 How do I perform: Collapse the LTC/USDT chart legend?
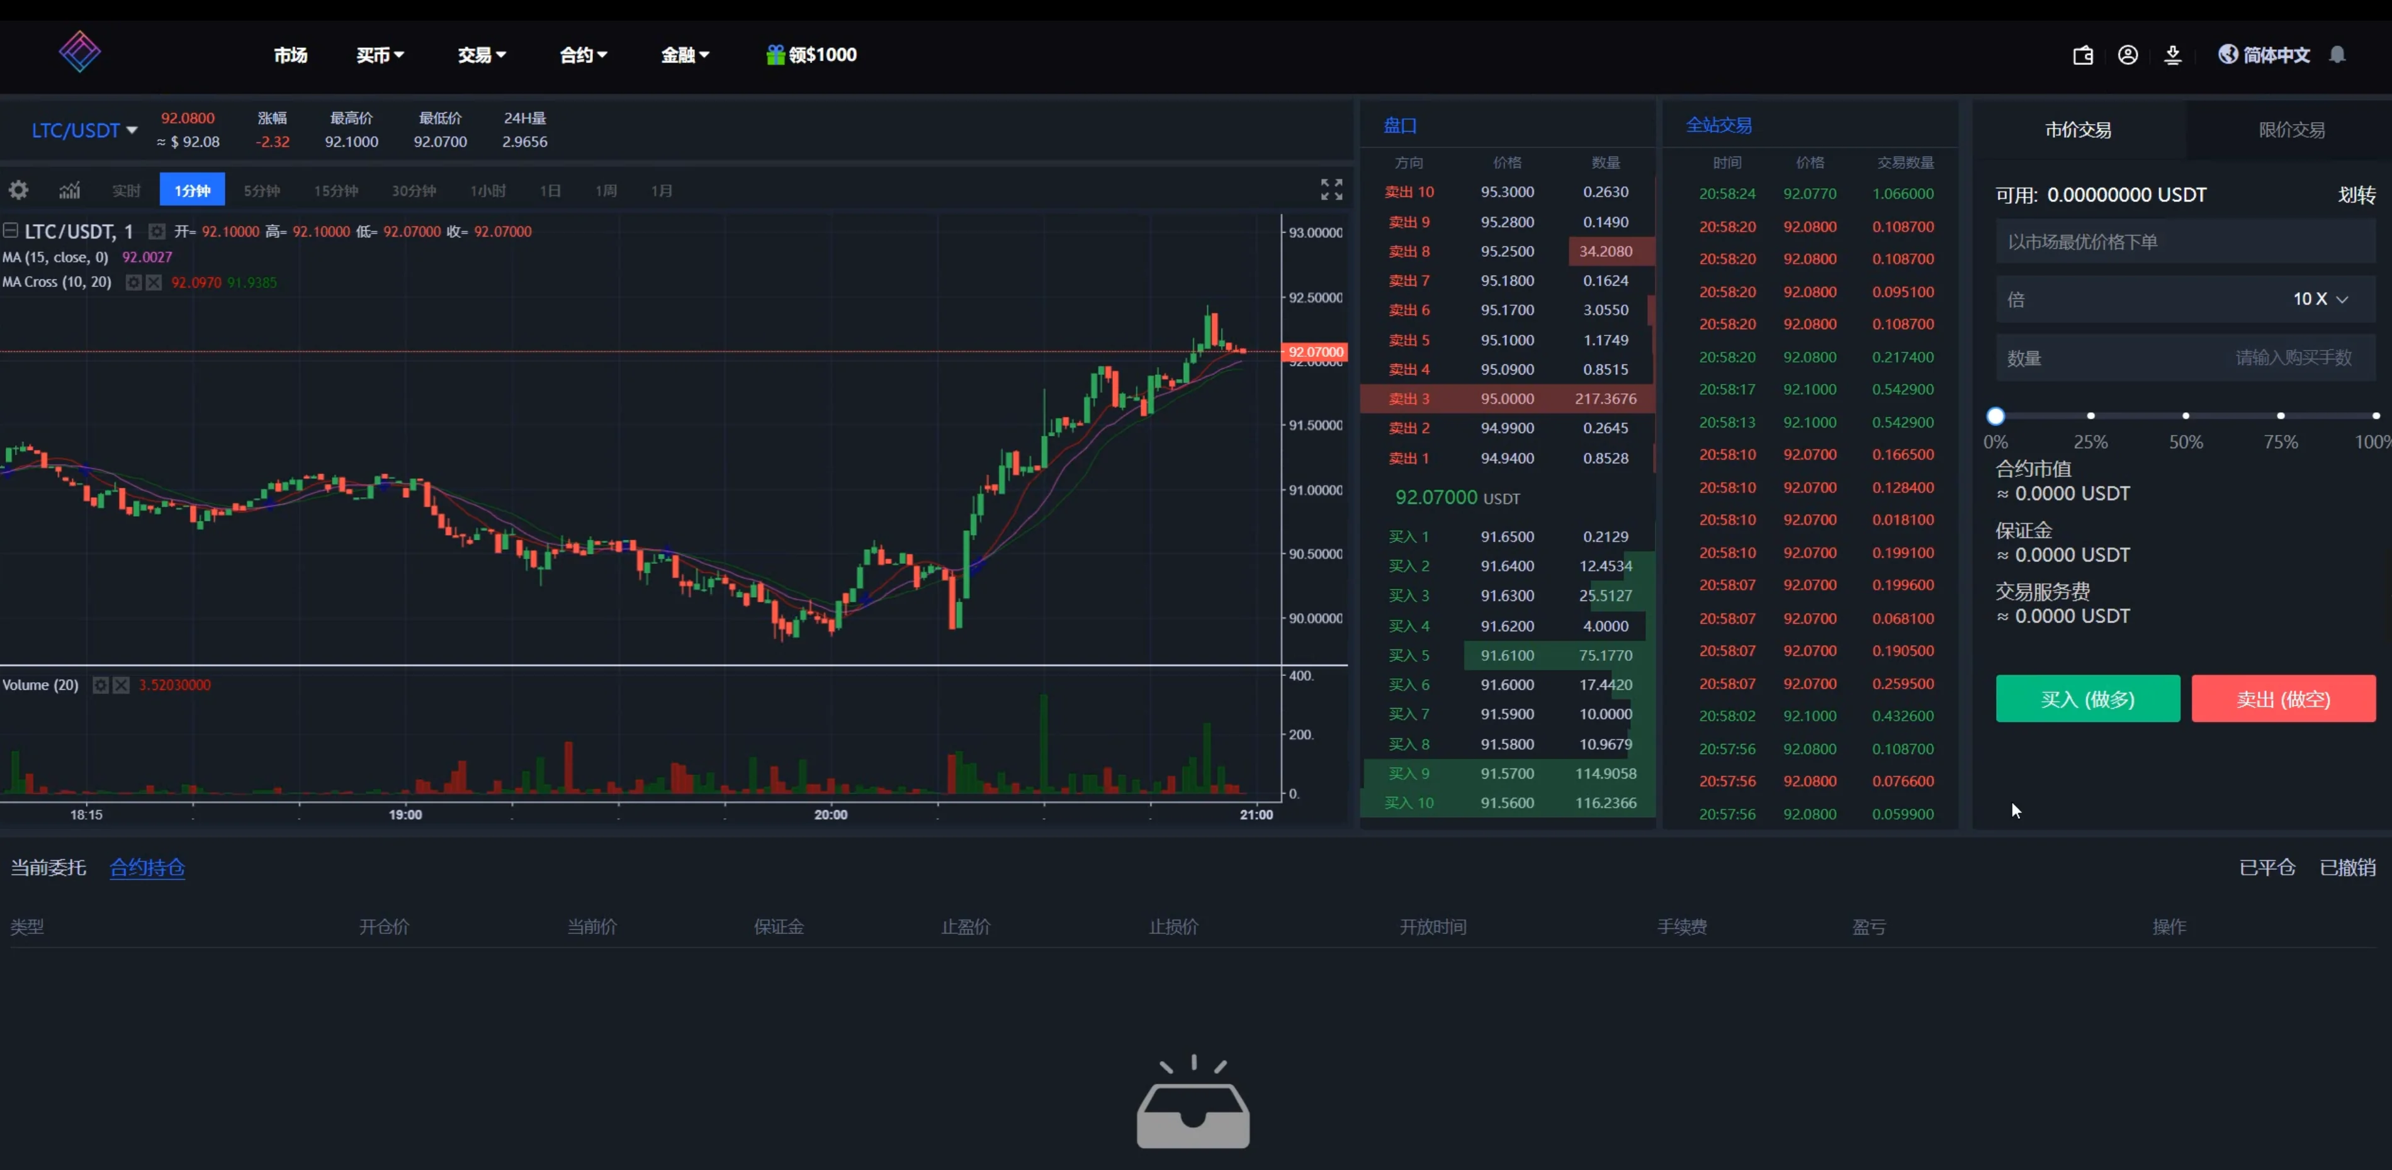(10, 230)
